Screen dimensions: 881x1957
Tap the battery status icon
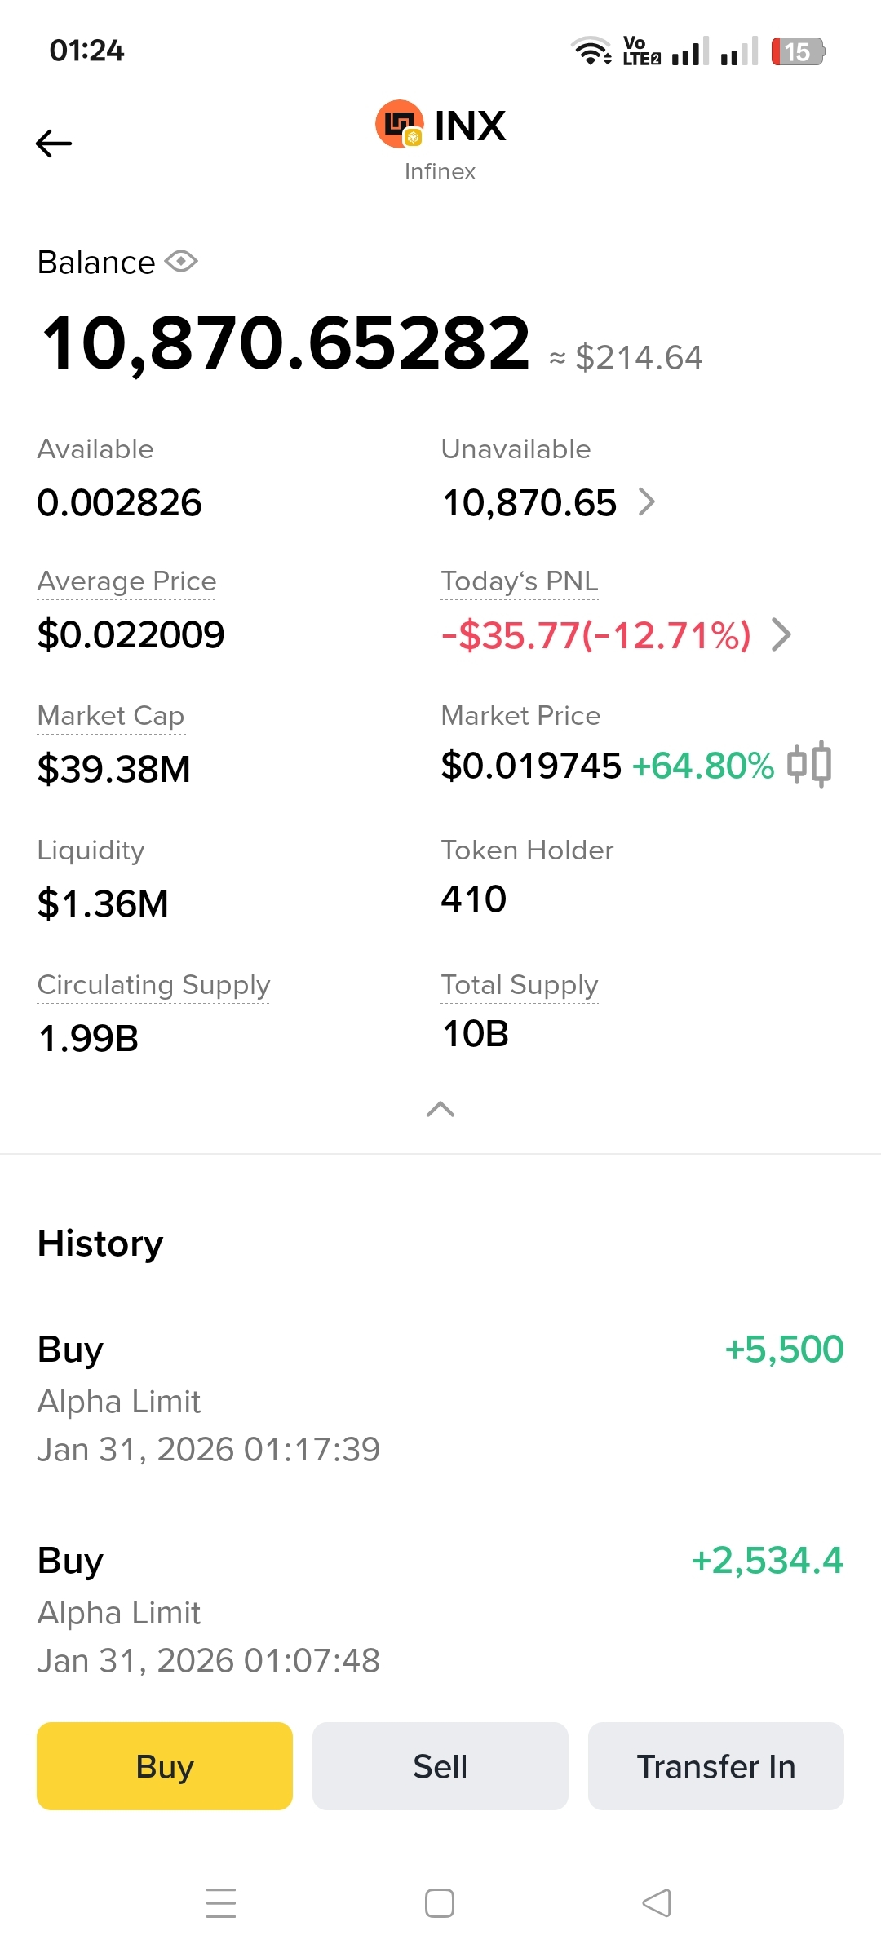798,51
